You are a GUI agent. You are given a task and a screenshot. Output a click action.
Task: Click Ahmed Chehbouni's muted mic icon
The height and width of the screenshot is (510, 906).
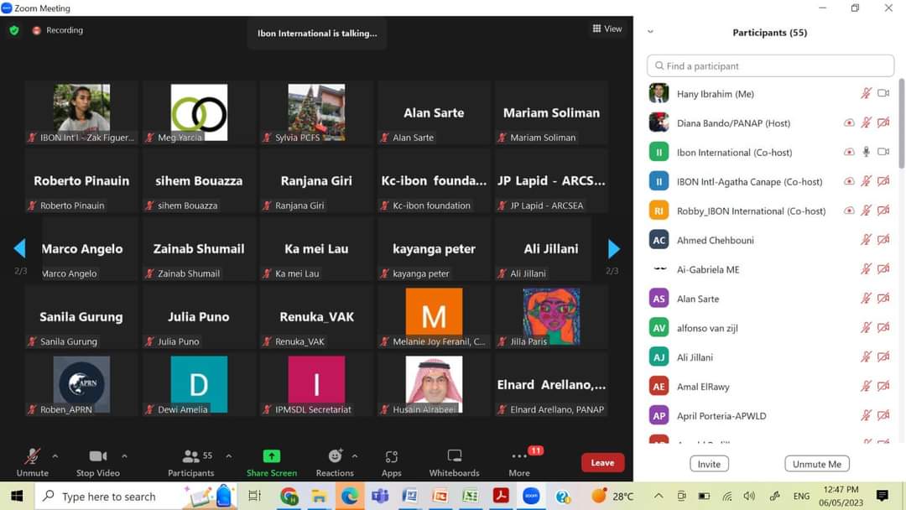click(866, 240)
